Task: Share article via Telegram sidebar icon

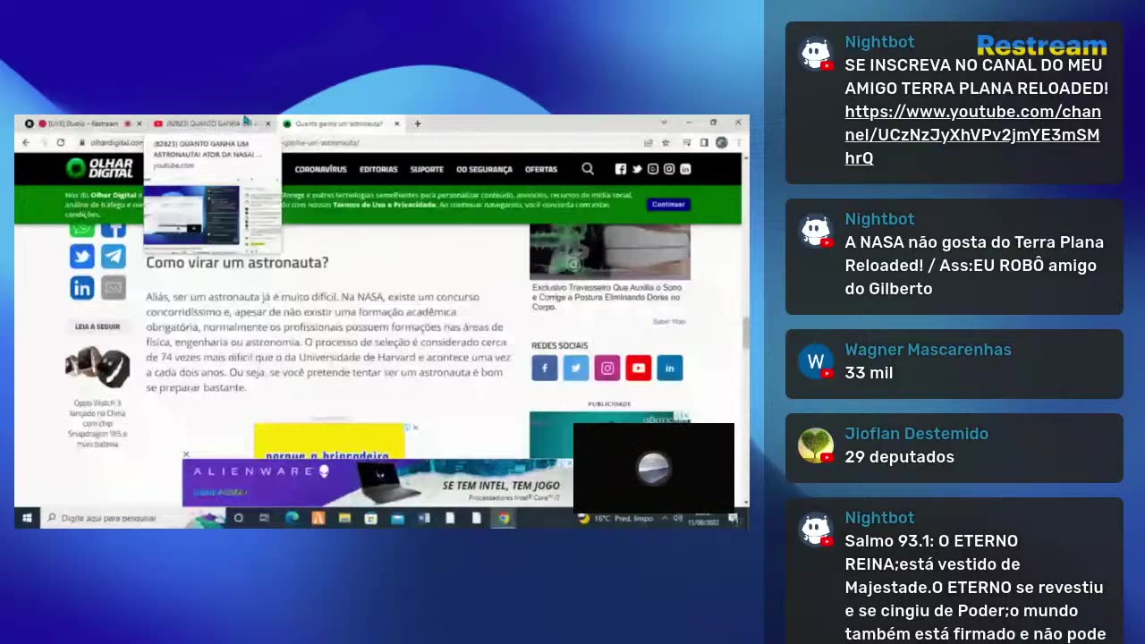Action: pos(113,257)
